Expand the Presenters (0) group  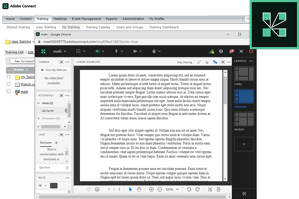(x=39, y=118)
